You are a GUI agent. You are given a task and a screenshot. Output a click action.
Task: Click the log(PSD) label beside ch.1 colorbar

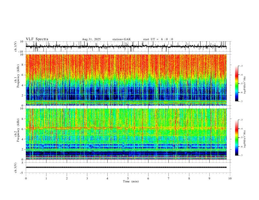(x=245, y=85)
